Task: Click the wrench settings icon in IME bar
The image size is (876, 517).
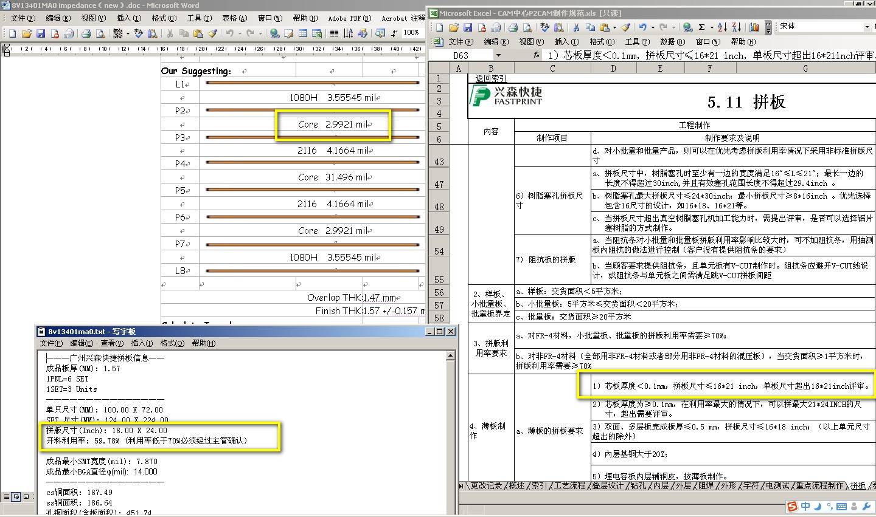Action: click(866, 507)
